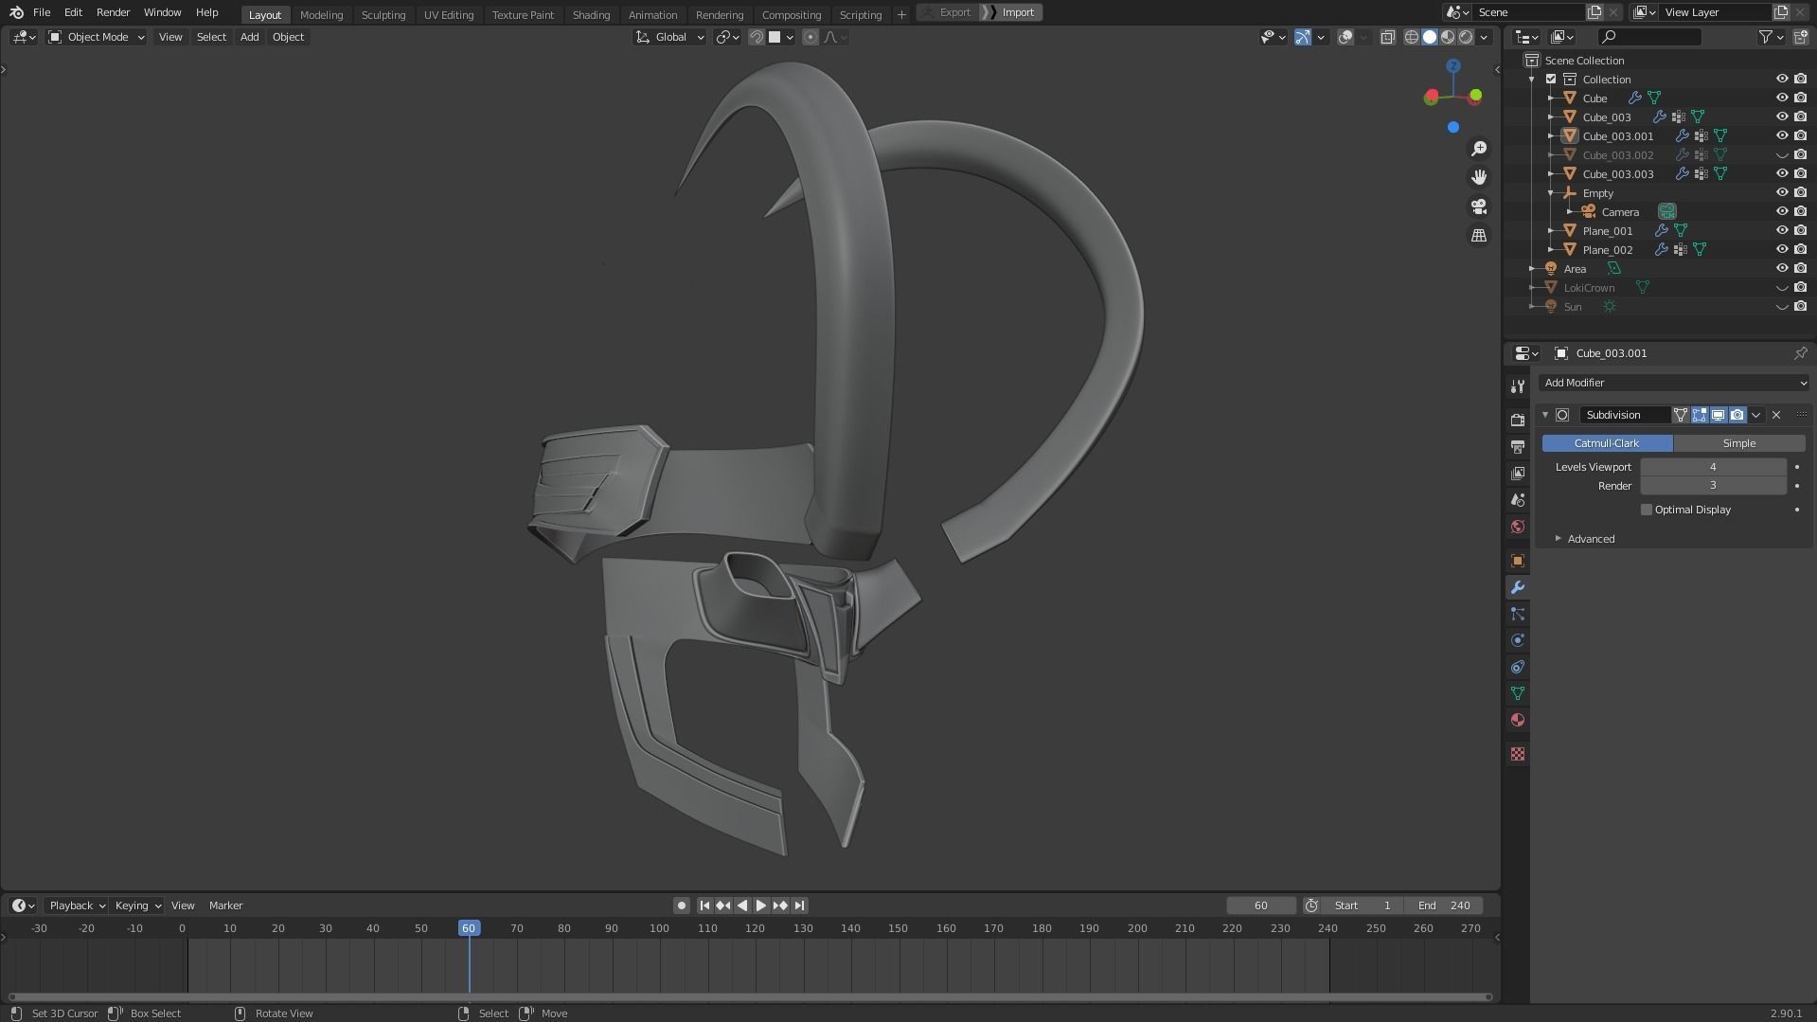Jump to the timeline start frame
The image size is (1817, 1022).
[704, 905]
